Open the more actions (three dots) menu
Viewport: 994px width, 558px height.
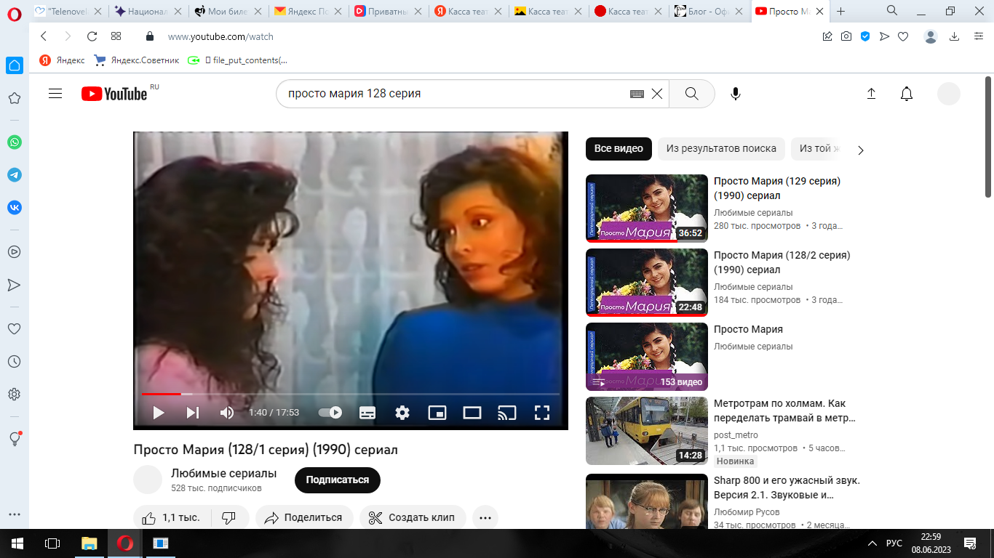[x=485, y=518]
